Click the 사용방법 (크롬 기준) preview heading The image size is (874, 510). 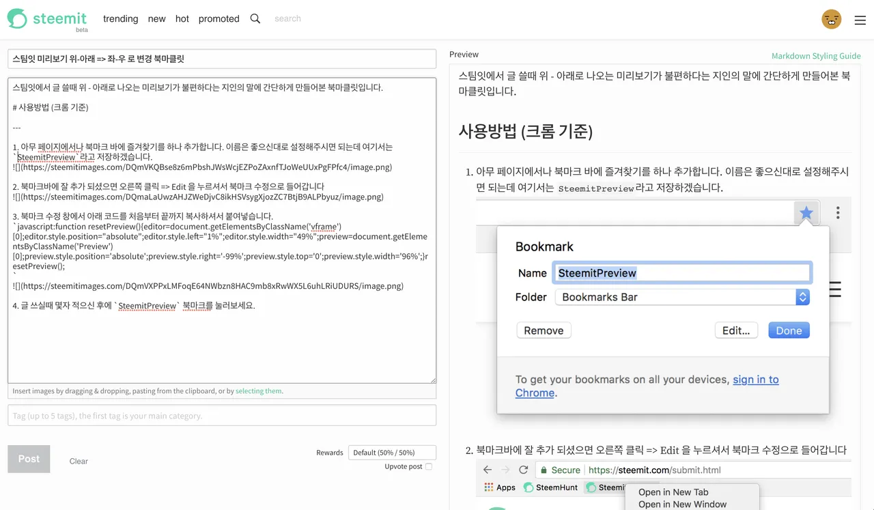[x=526, y=131]
